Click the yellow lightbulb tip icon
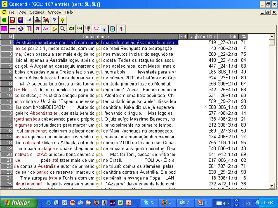Screen dimensions: 278x208 click(63, 20)
